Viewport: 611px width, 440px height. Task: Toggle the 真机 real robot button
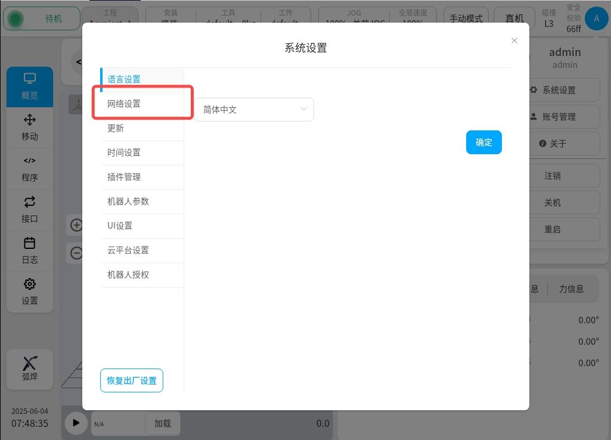pos(514,18)
